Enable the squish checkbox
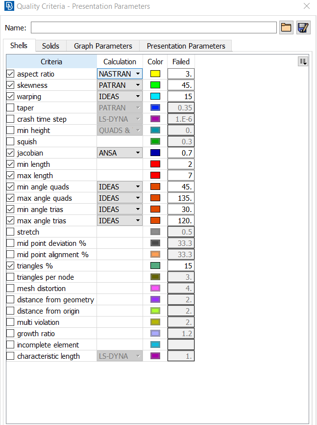 (x=10, y=141)
